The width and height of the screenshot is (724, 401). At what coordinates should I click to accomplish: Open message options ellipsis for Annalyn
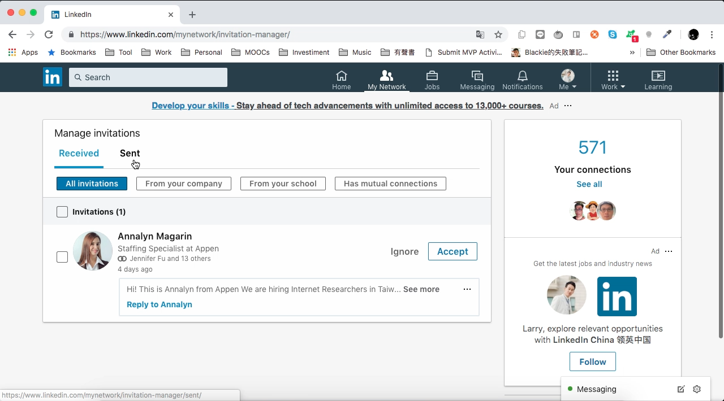coord(467,289)
